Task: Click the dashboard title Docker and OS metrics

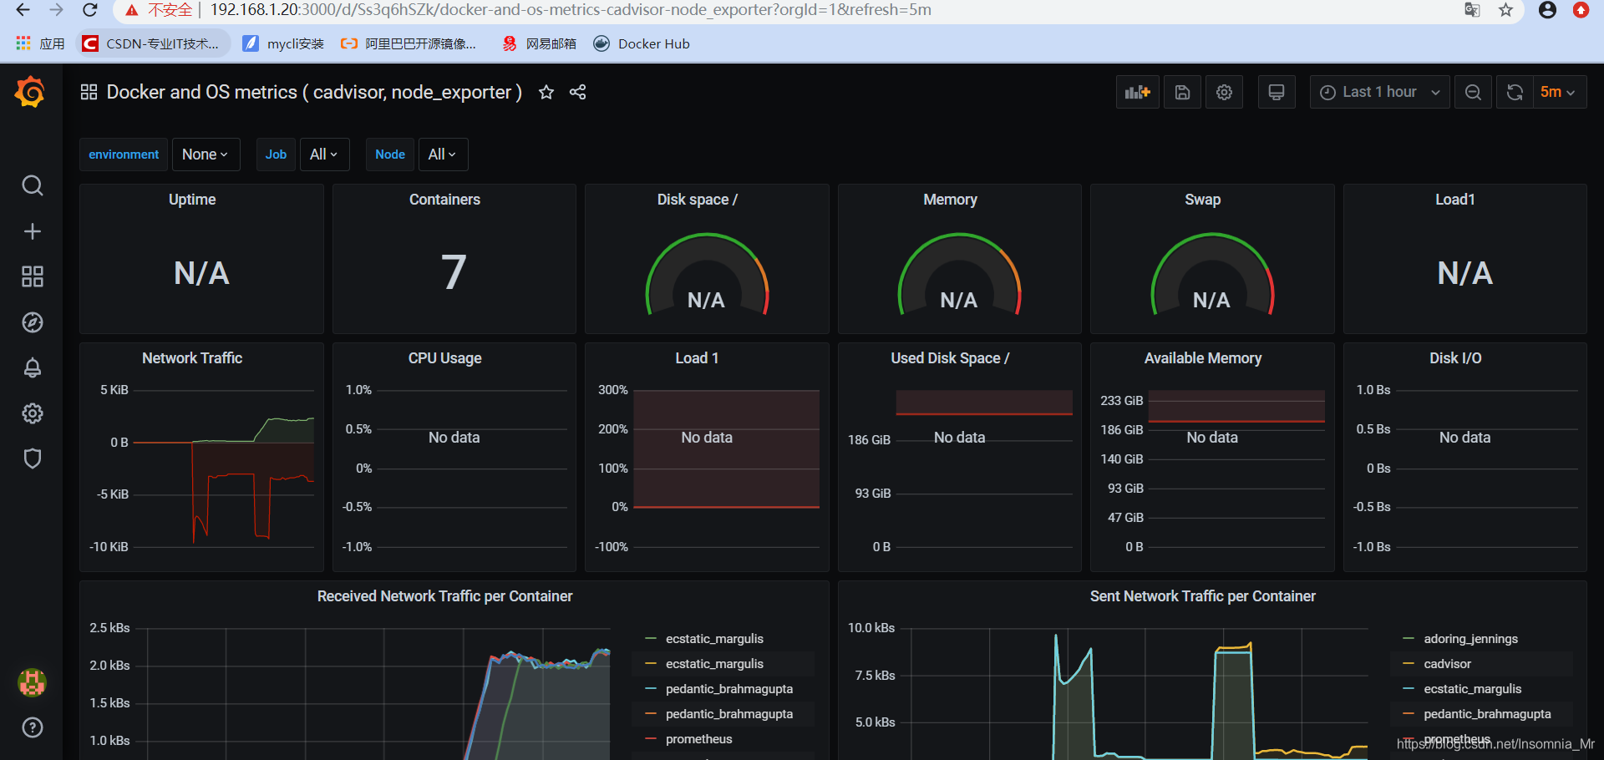Action: click(x=314, y=92)
